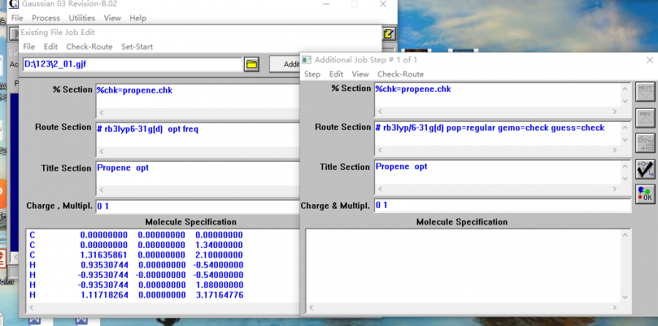Click Charge & Multipl. field in Additional Job Step

(503, 205)
